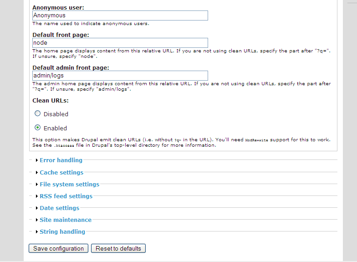This screenshot has width=357, height=262.
Task: Expand the Date settings section
Action: 59,208
